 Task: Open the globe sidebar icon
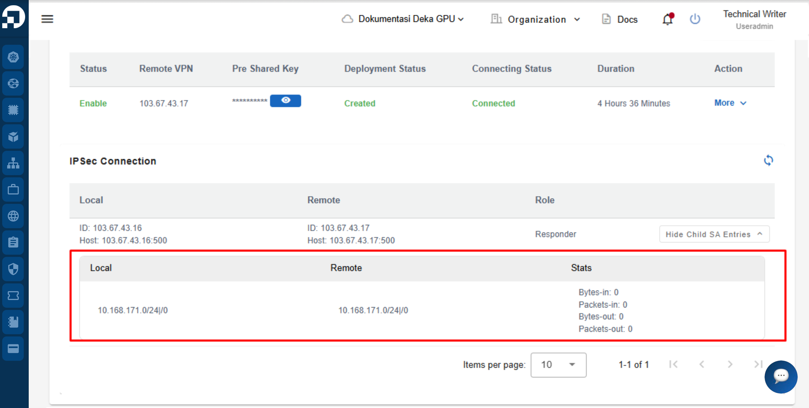[x=13, y=216]
